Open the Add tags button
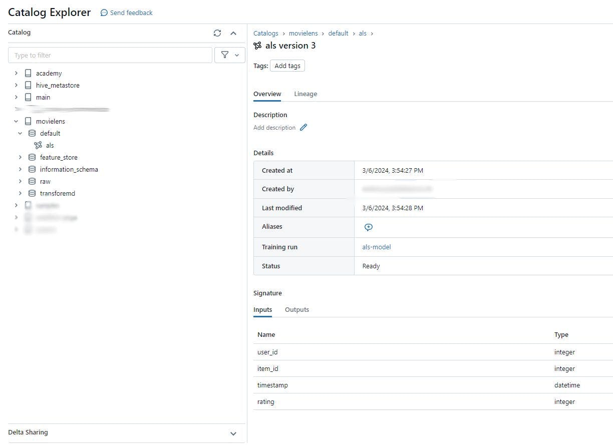This screenshot has width=613, height=446. (287, 66)
